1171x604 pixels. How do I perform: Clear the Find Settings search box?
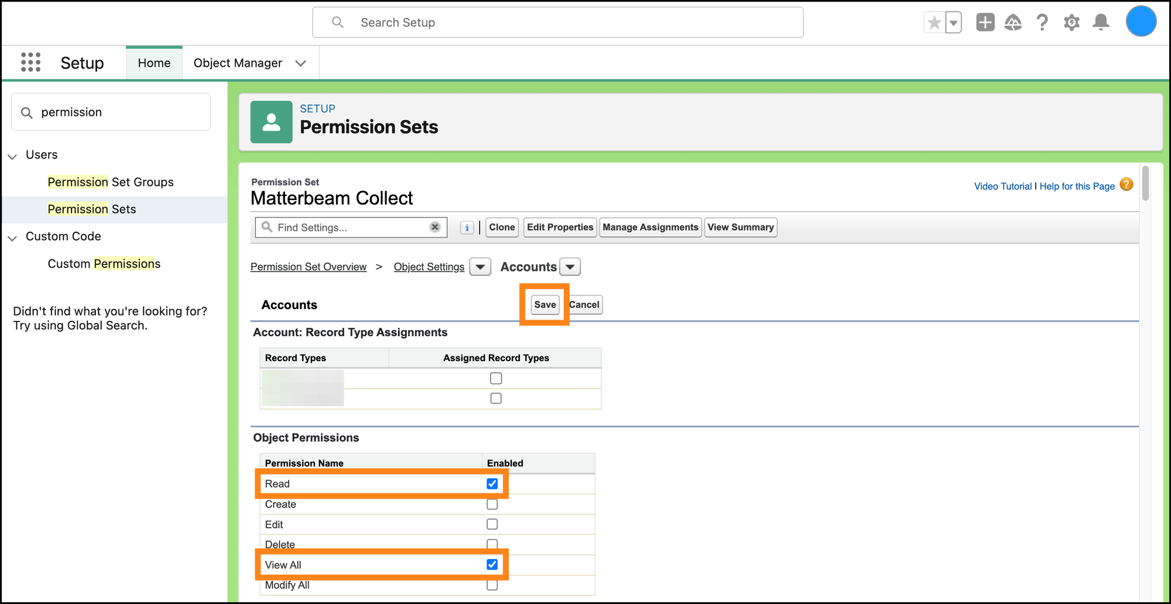click(x=434, y=227)
